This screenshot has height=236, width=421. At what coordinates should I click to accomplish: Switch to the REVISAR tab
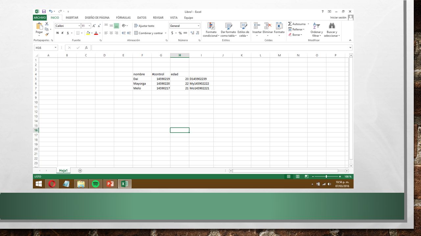coord(158,18)
